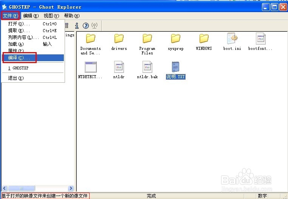The image size is (288, 199).
Task: Close the Ghost Explorer window
Action: click(283, 7)
